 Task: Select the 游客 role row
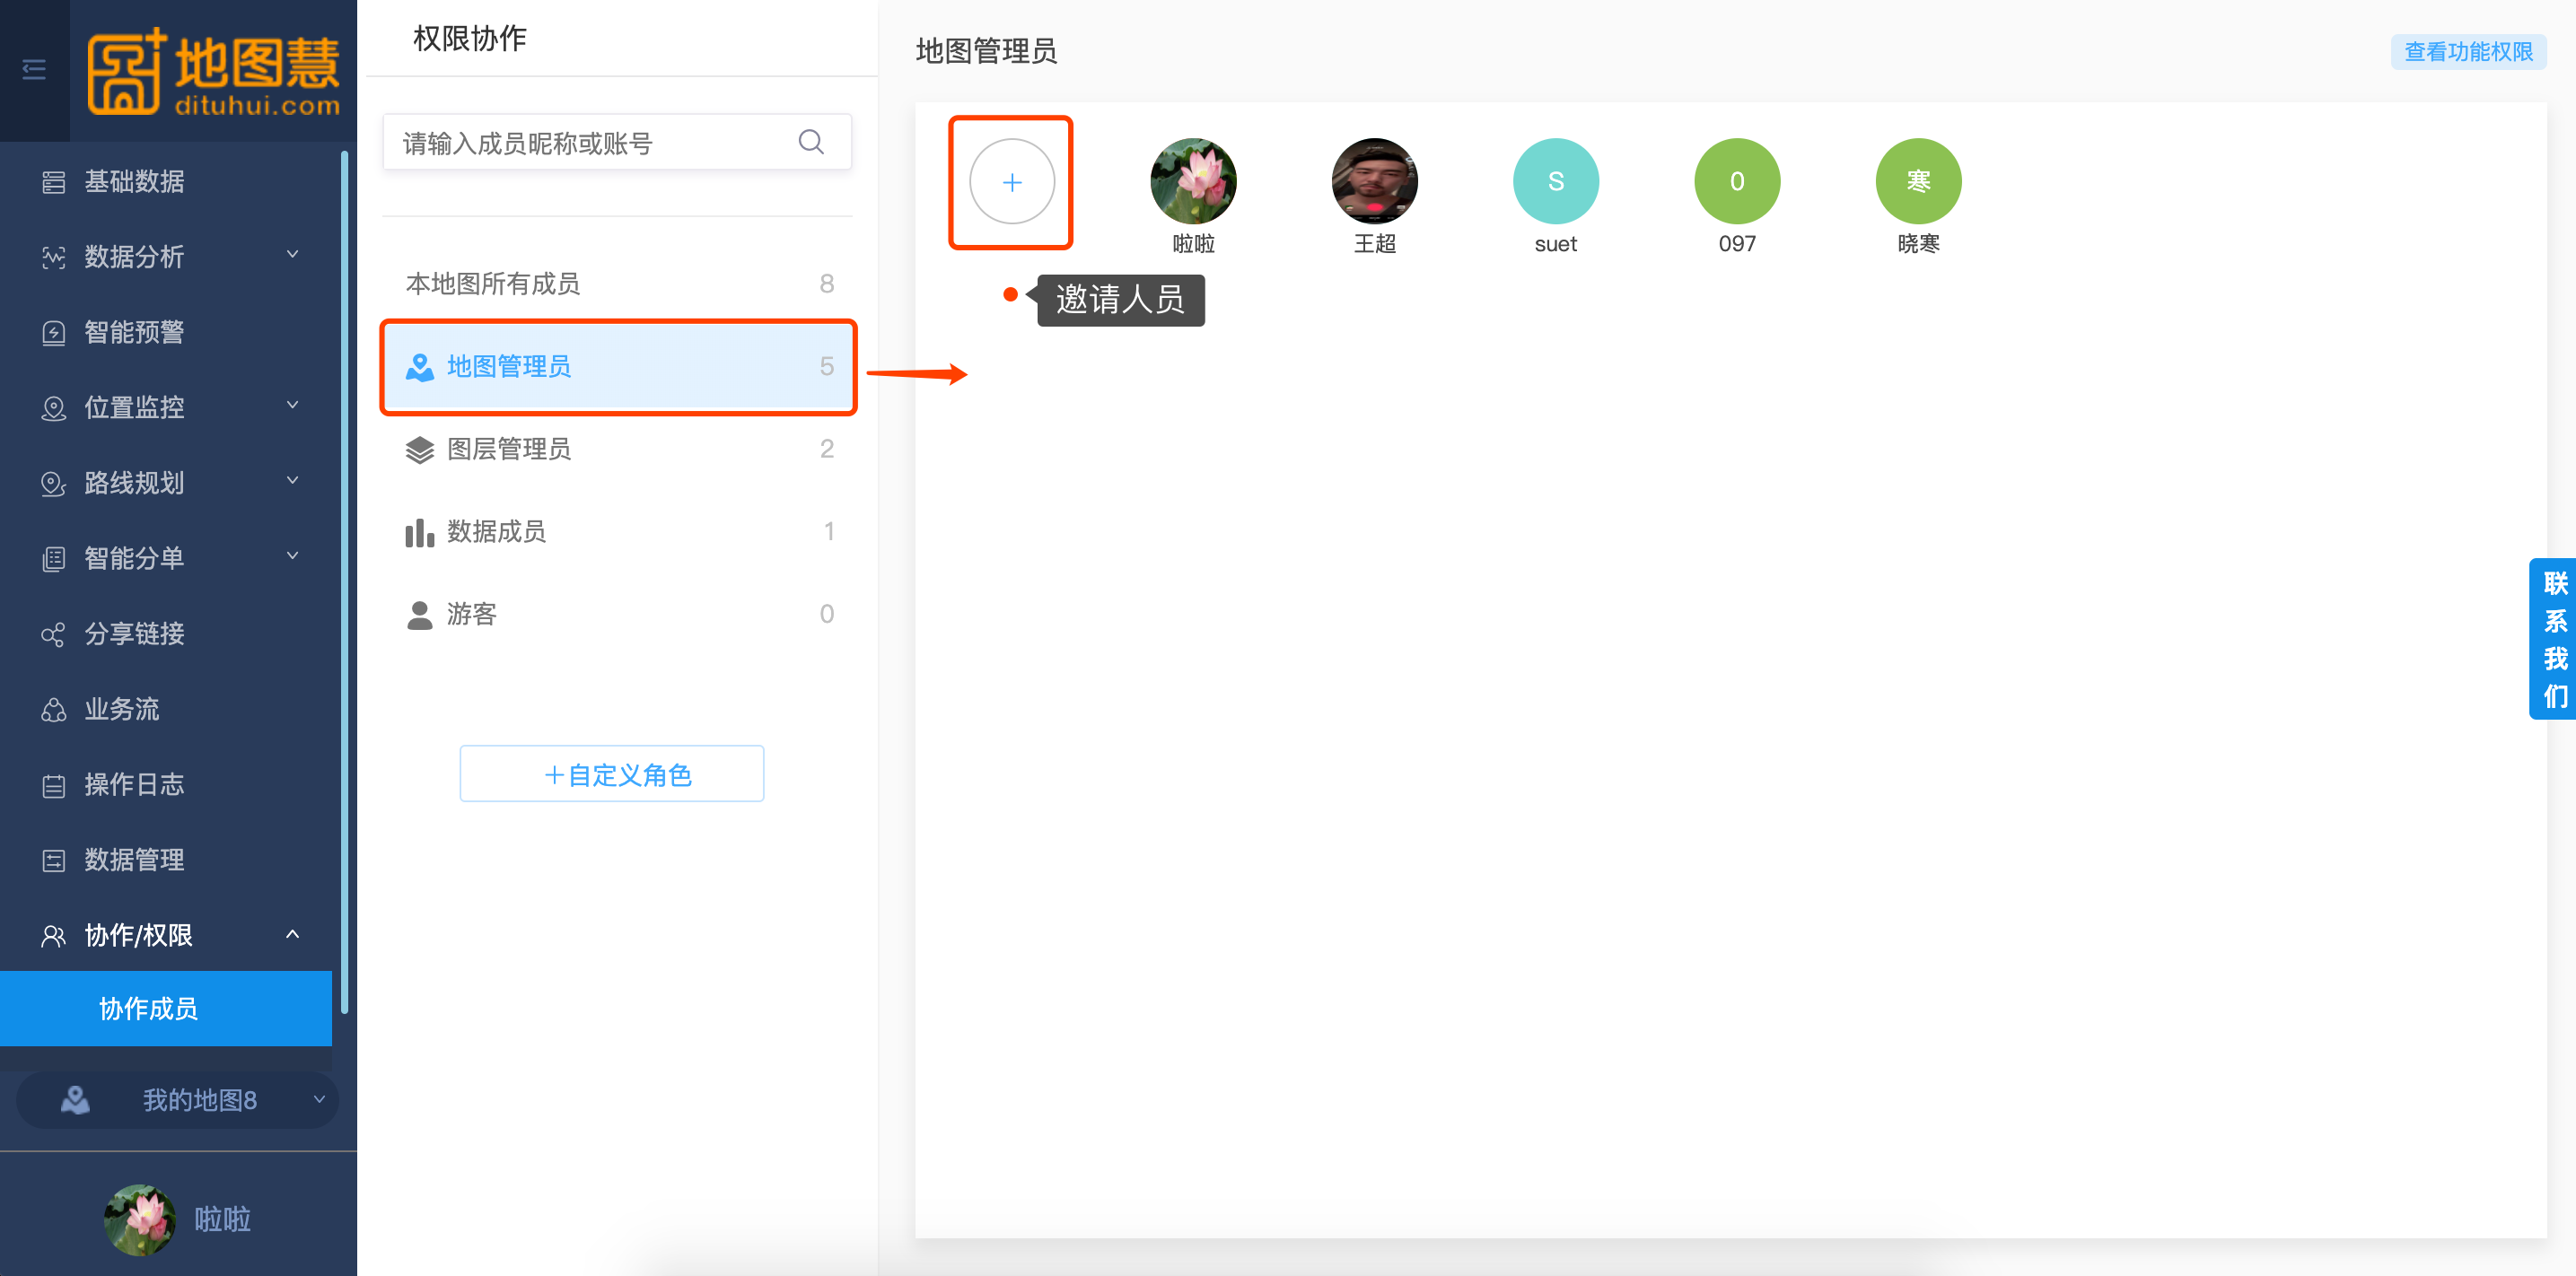[619, 615]
